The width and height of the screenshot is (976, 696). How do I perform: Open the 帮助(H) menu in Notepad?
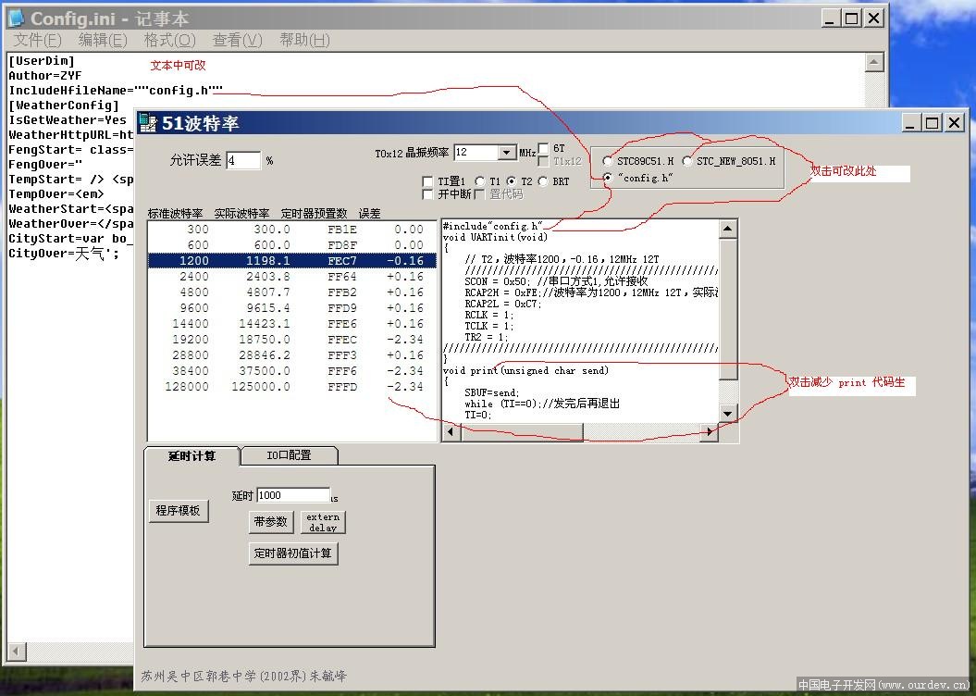click(304, 41)
